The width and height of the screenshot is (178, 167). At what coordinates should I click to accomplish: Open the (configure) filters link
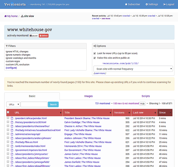click(11, 68)
